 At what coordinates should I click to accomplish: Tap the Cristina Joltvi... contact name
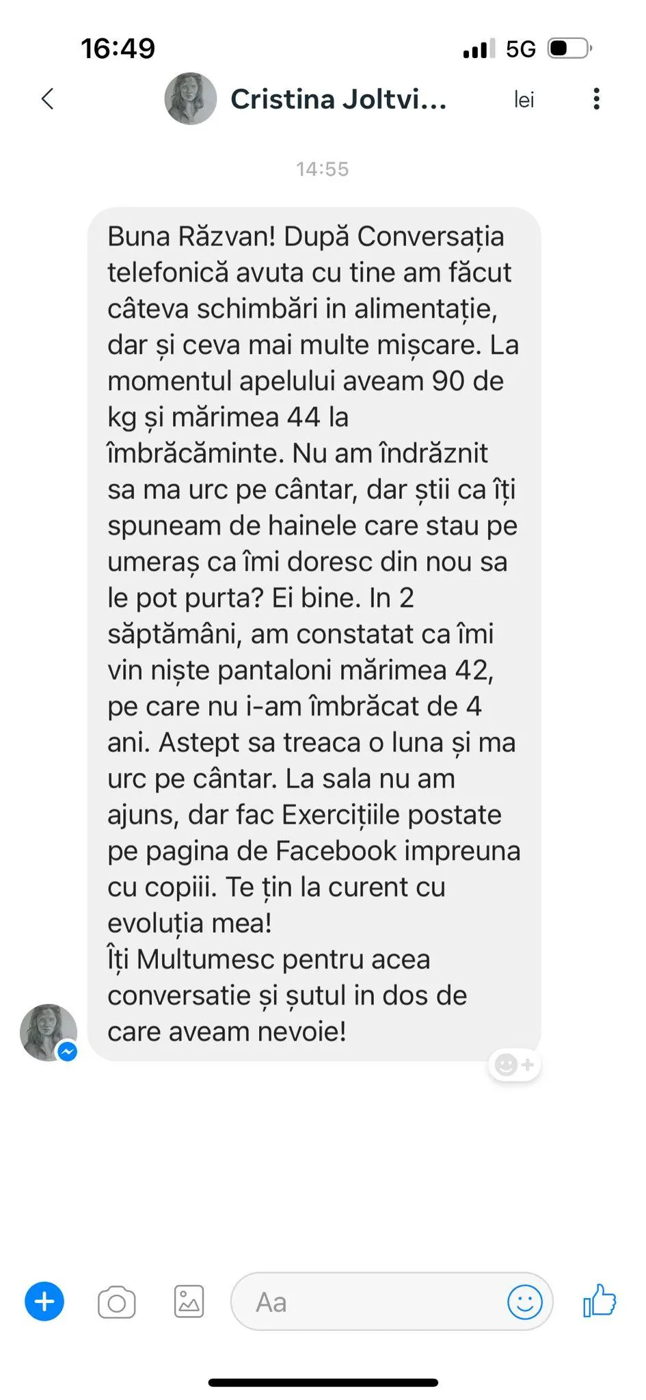click(x=338, y=99)
